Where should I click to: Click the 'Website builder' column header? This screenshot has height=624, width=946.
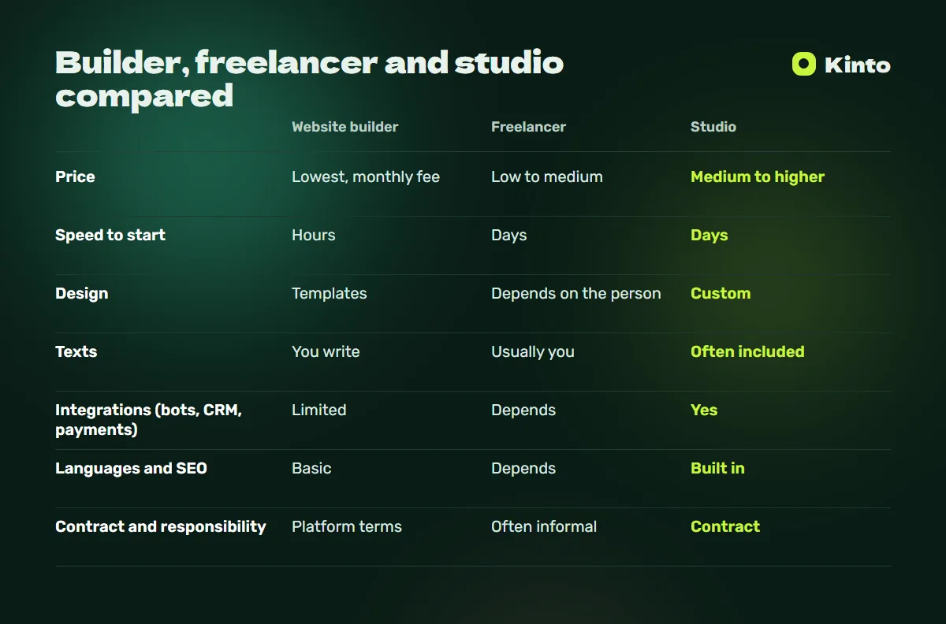[x=345, y=127]
